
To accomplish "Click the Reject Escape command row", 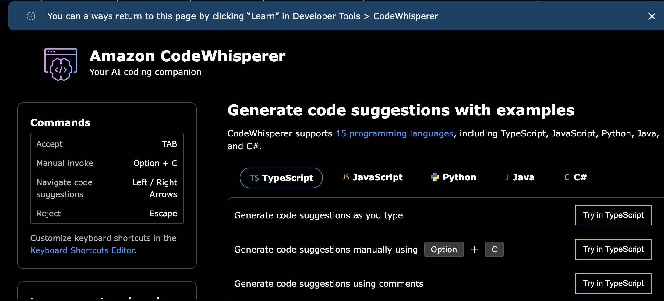I will tap(107, 214).
